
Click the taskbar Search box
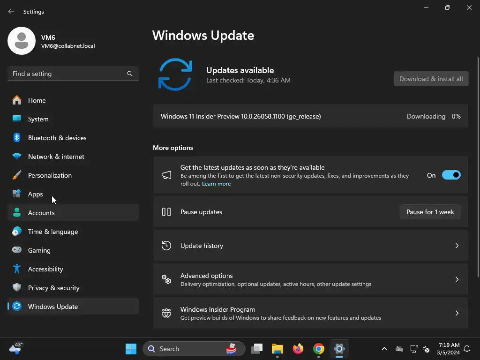pyautogui.click(x=194, y=349)
